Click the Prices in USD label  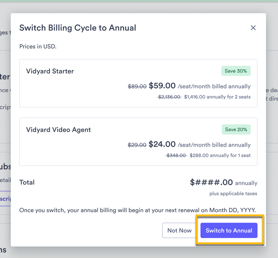click(x=38, y=46)
